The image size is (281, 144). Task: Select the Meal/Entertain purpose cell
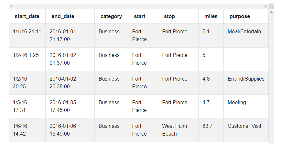tap(244, 32)
